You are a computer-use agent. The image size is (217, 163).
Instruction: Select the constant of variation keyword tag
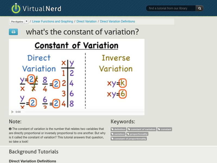142,129
